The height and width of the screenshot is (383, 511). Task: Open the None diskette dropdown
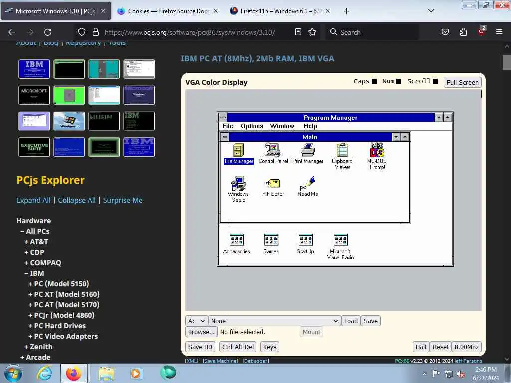pos(274,321)
